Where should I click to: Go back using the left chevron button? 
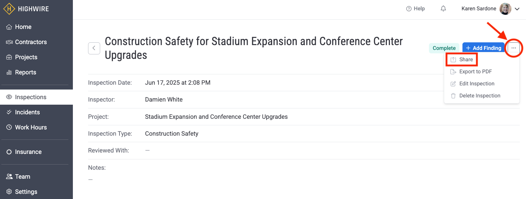94,48
